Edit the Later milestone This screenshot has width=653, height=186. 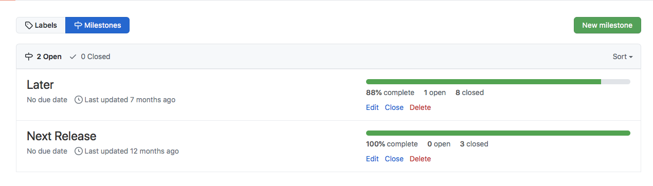(372, 107)
